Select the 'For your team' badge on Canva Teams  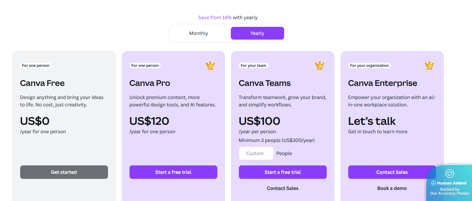tap(254, 65)
